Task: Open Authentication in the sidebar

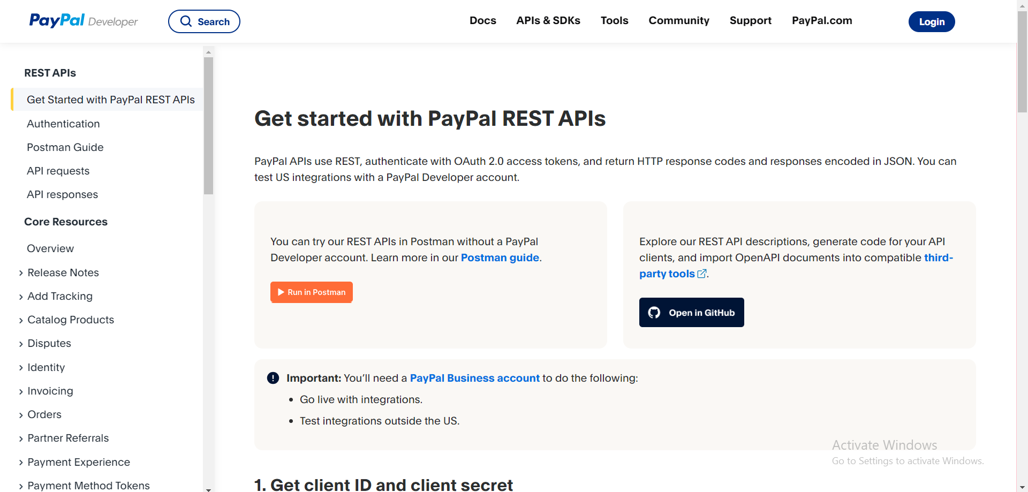Action: click(x=63, y=124)
